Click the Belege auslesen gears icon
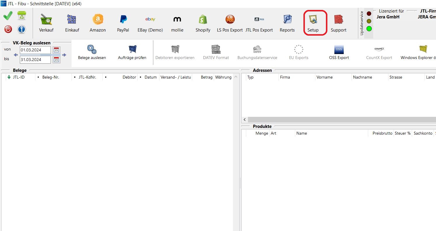The height and width of the screenshot is (231, 436). coord(92,49)
